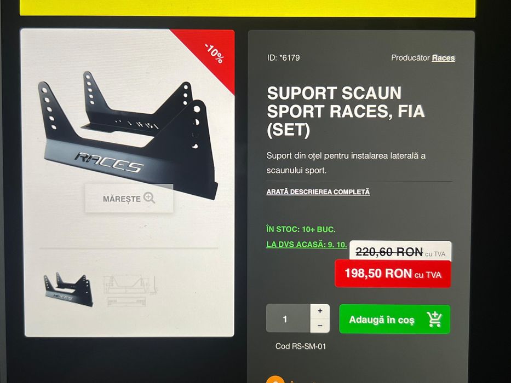Click the orange round icon at the bottom
This screenshot has height=383, width=511.
pyautogui.click(x=275, y=380)
